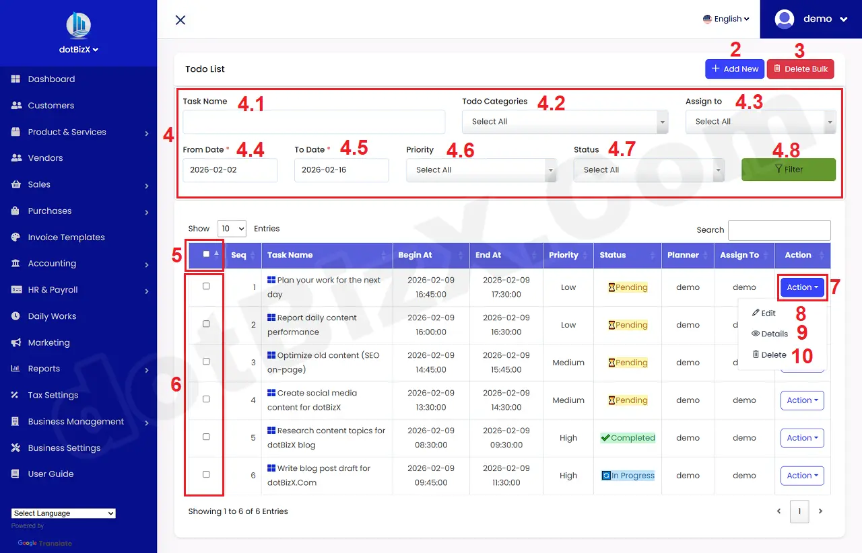Check the select-all checkbox in table header
This screenshot has width=862, height=553.
(206, 254)
